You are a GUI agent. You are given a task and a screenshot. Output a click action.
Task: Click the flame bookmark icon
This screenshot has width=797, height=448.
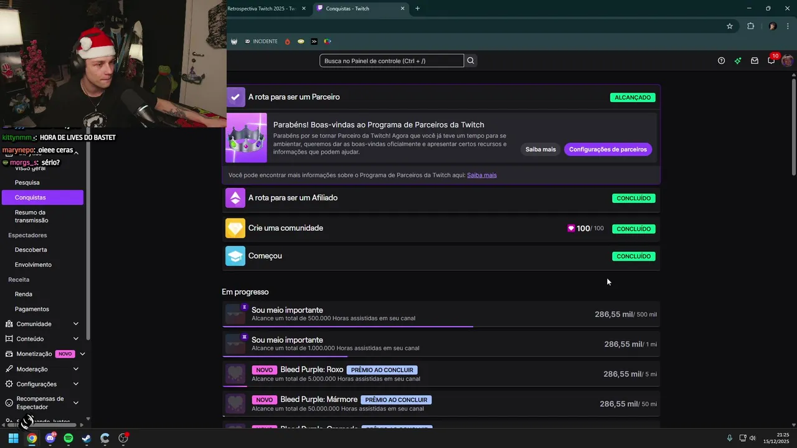[287, 42]
